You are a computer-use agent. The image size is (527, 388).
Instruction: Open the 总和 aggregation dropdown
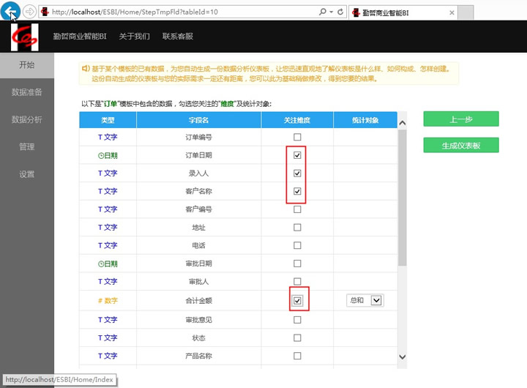pos(366,300)
